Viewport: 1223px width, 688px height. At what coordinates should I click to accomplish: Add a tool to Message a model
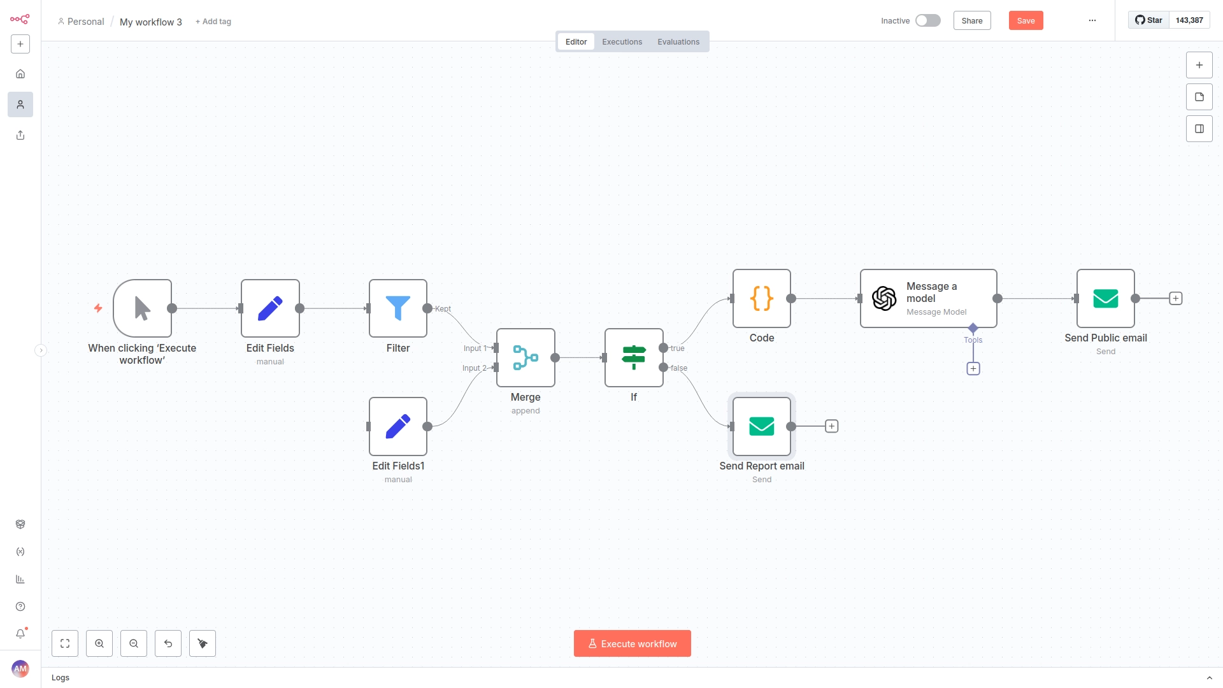point(973,369)
